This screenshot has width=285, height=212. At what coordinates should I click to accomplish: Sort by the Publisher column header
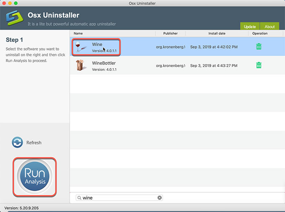coord(170,34)
